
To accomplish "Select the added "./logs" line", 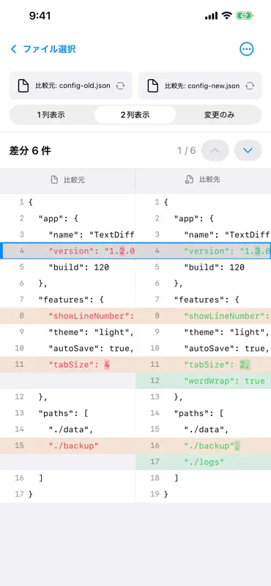I will click(x=204, y=462).
